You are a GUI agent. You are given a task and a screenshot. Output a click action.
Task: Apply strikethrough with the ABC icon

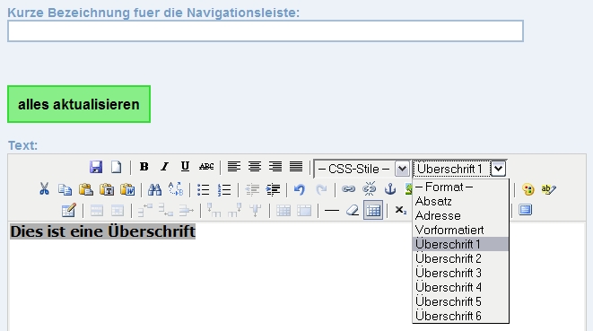pyautogui.click(x=206, y=167)
